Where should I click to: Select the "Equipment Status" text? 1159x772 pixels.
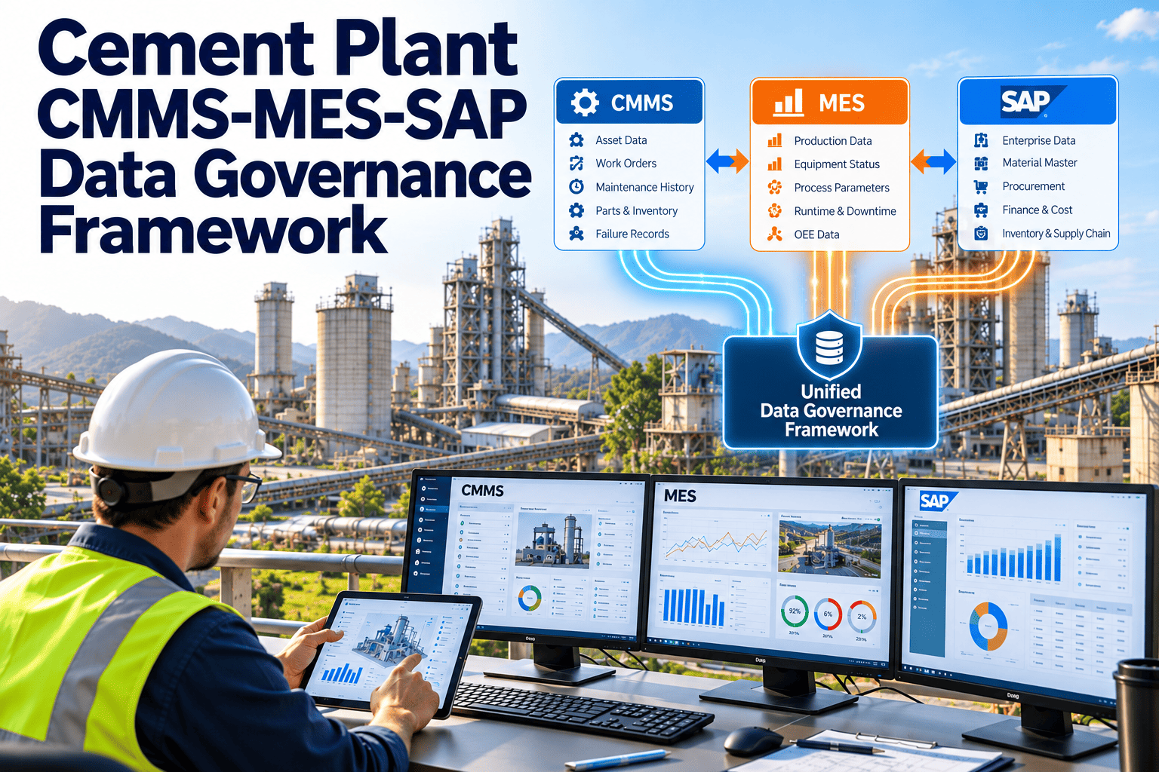click(x=837, y=164)
